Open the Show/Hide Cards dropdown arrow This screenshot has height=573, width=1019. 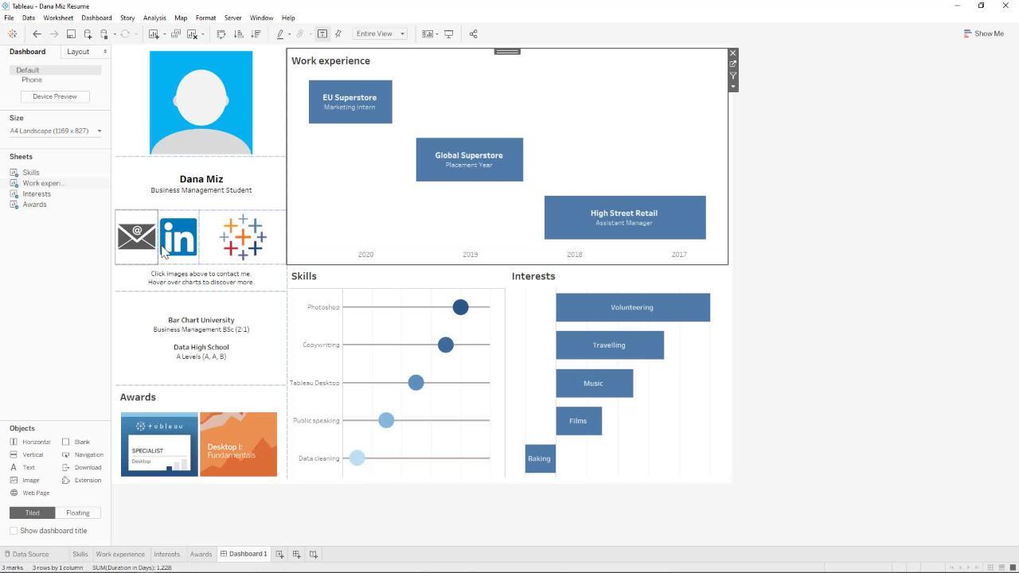pyautogui.click(x=437, y=34)
